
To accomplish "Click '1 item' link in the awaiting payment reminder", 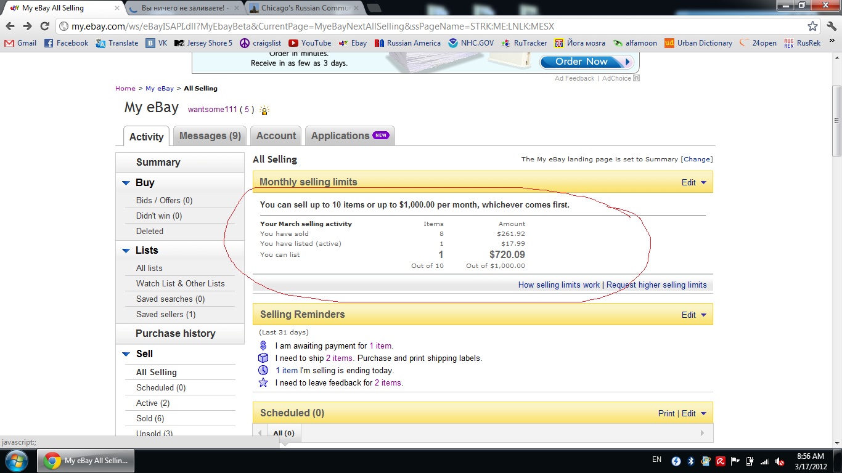I will point(380,346).
